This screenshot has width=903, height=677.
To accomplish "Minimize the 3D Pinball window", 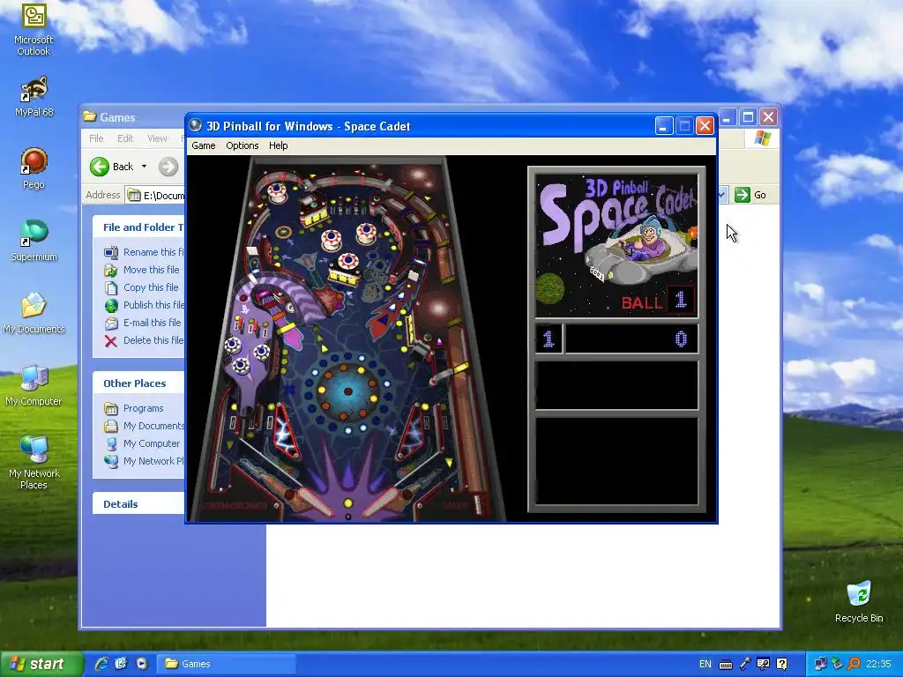I will (663, 125).
